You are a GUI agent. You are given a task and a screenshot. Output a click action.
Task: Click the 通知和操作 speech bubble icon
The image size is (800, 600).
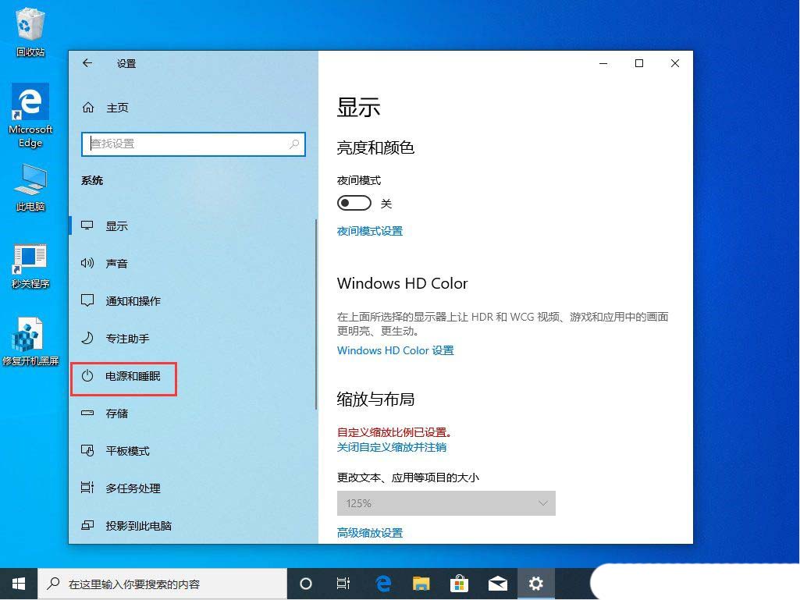coord(87,300)
